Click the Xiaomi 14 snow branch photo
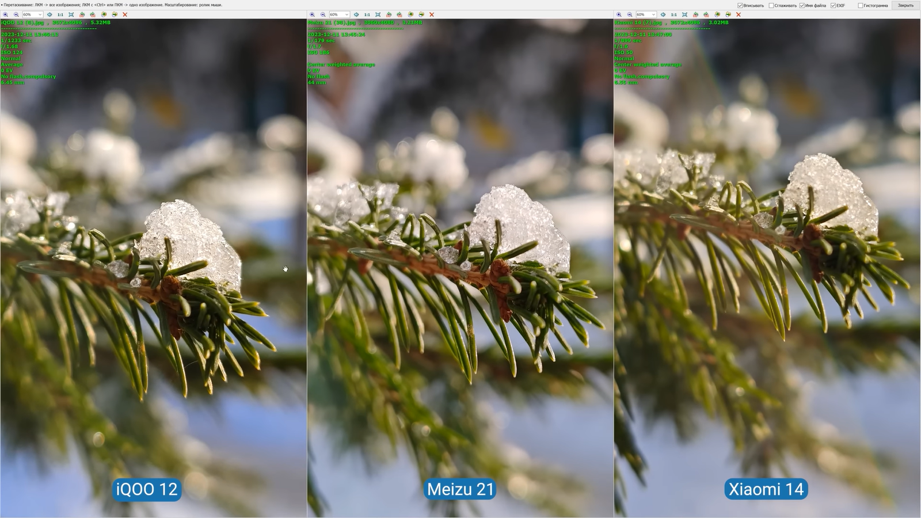Image resolution: width=921 pixels, height=518 pixels. click(767, 268)
